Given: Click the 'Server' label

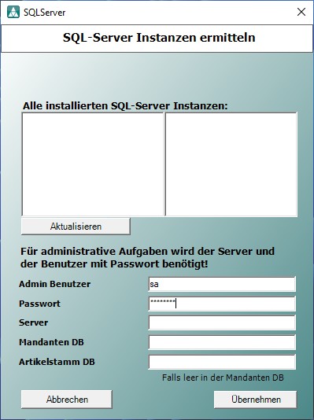Looking at the screenshot, I should pos(34,322).
